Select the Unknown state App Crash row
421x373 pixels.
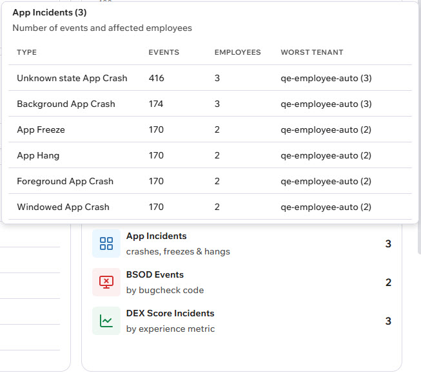click(210, 78)
